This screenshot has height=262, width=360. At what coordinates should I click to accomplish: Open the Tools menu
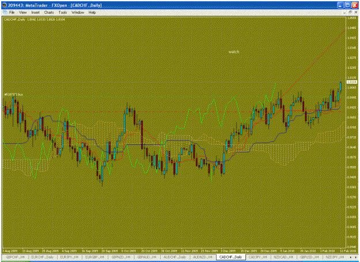(x=63, y=13)
